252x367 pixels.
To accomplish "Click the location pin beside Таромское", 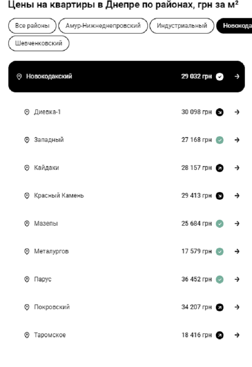I will pos(27,335).
